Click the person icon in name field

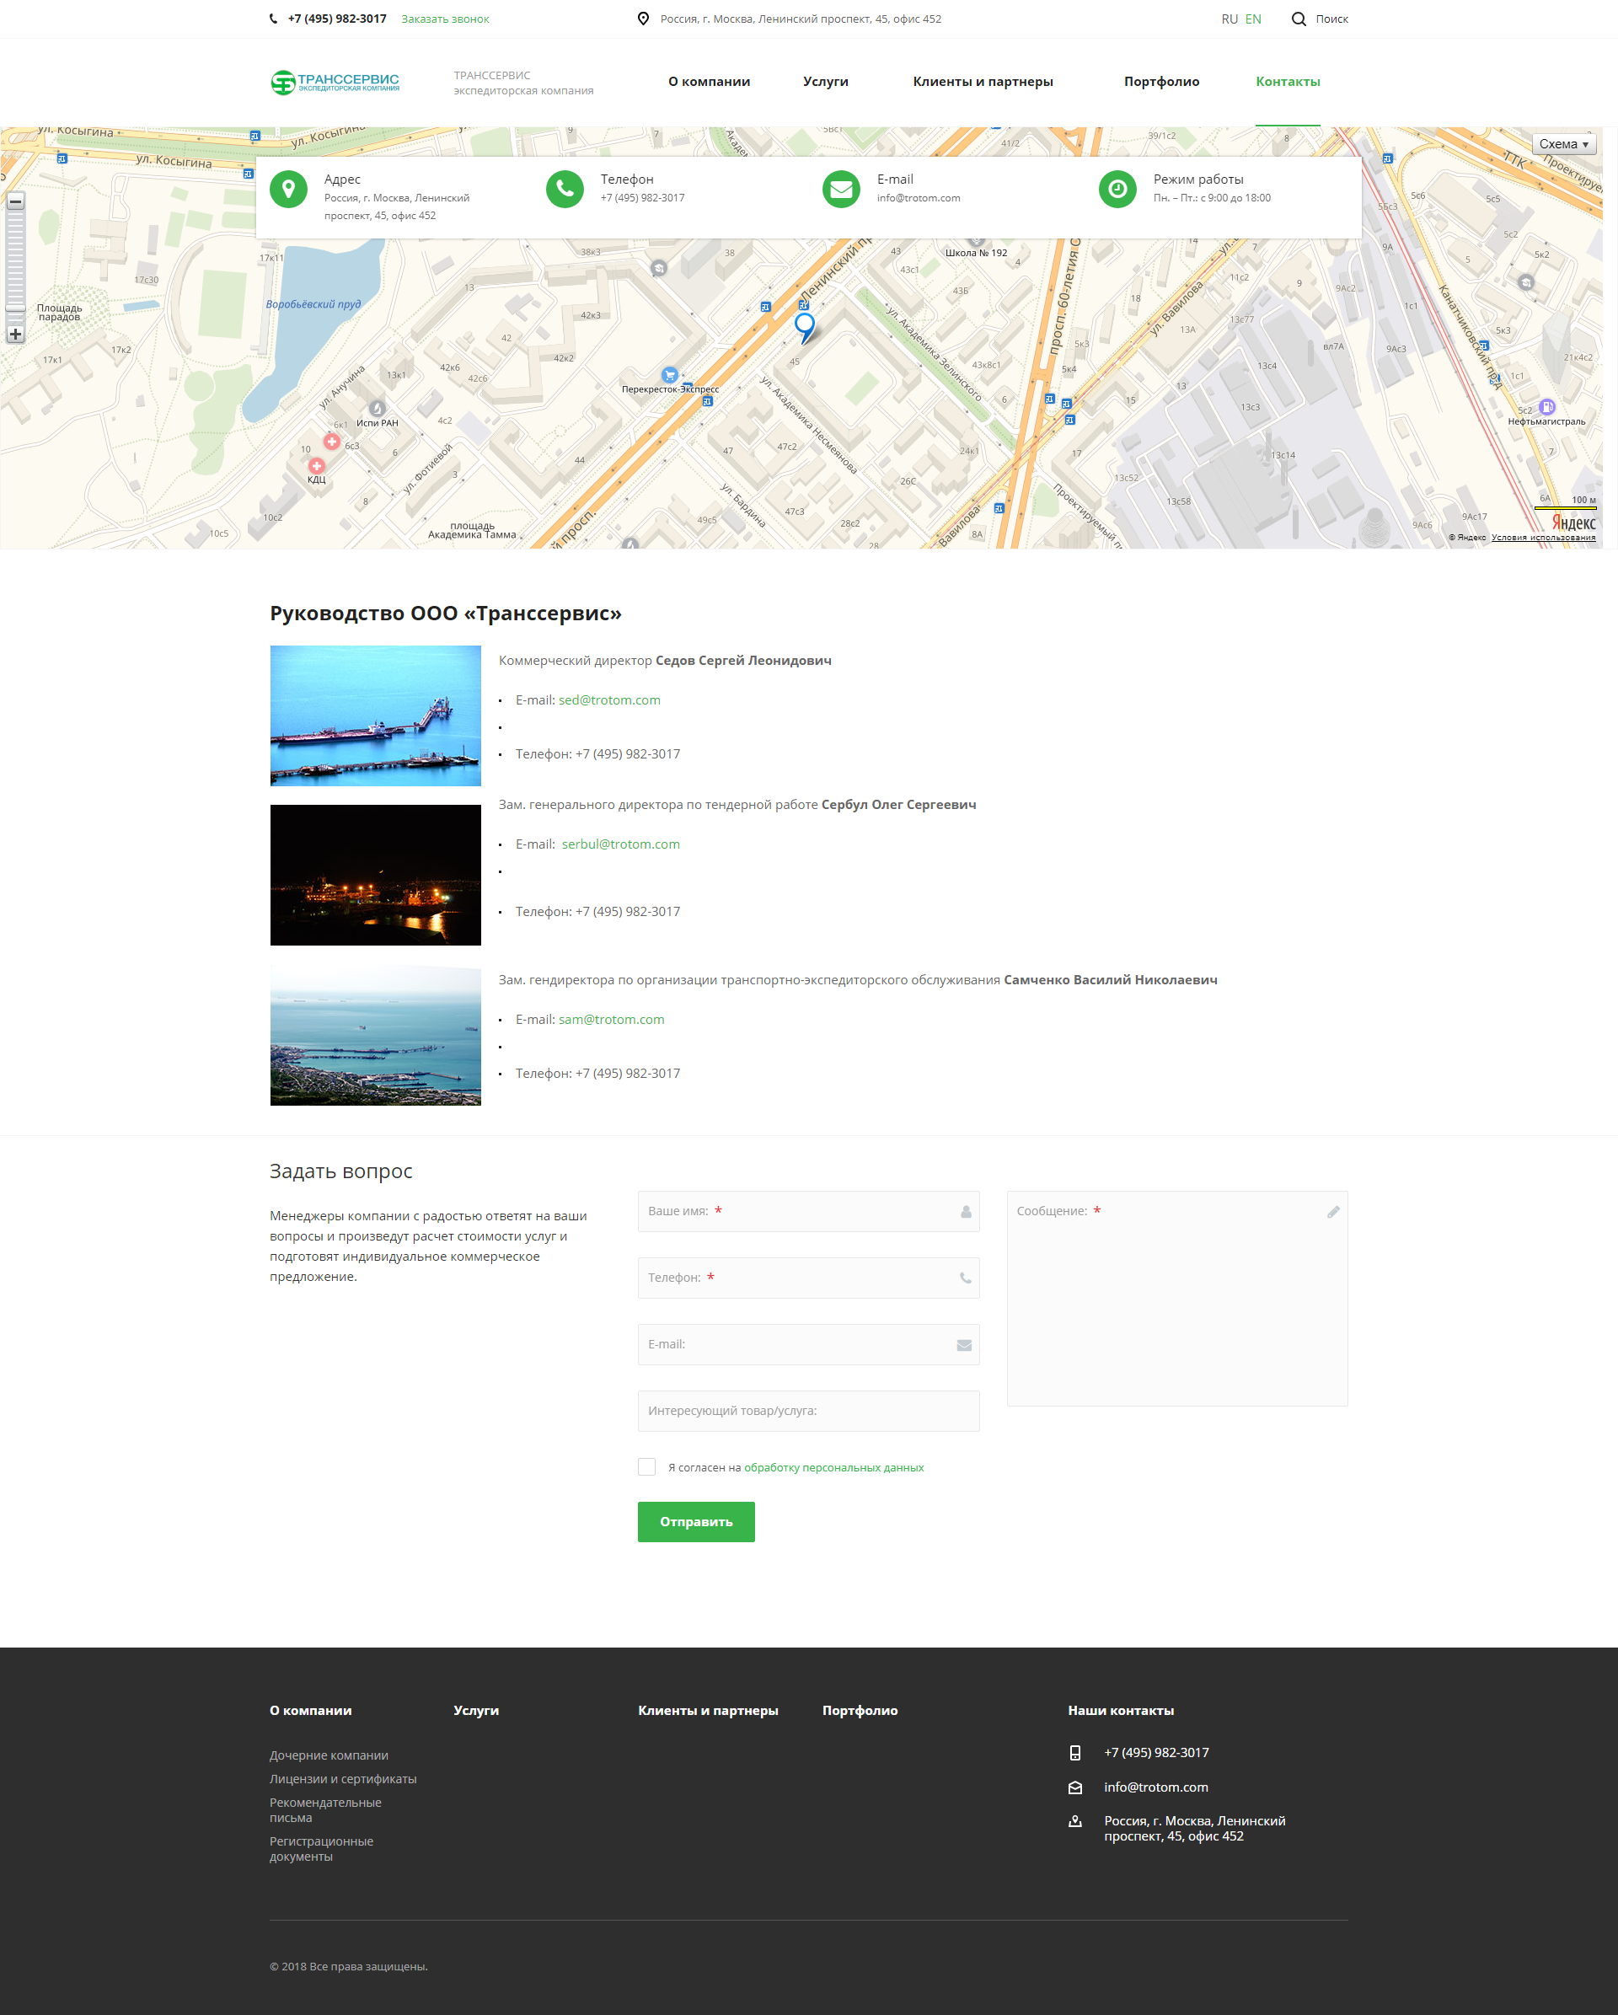pyautogui.click(x=966, y=1211)
